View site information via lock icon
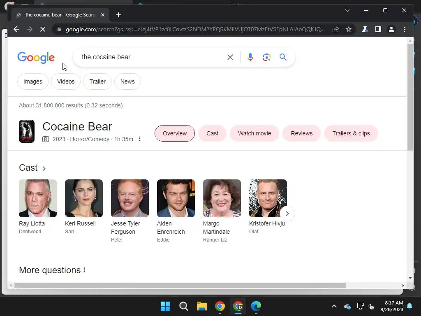Image resolution: width=421 pixels, height=316 pixels. coord(59,29)
